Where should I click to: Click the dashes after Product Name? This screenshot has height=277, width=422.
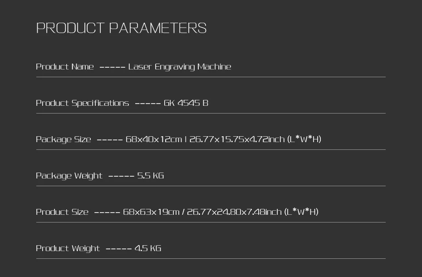click(112, 67)
